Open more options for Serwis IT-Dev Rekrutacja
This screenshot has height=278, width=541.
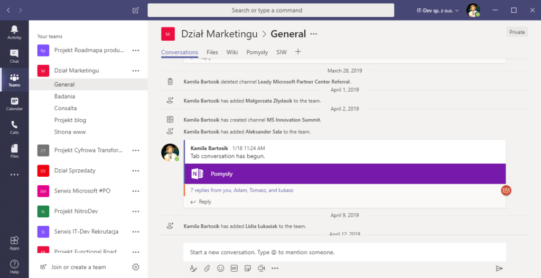[136, 232]
